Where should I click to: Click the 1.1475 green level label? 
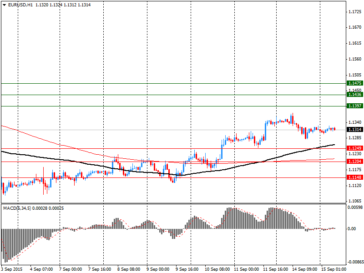[355, 83]
